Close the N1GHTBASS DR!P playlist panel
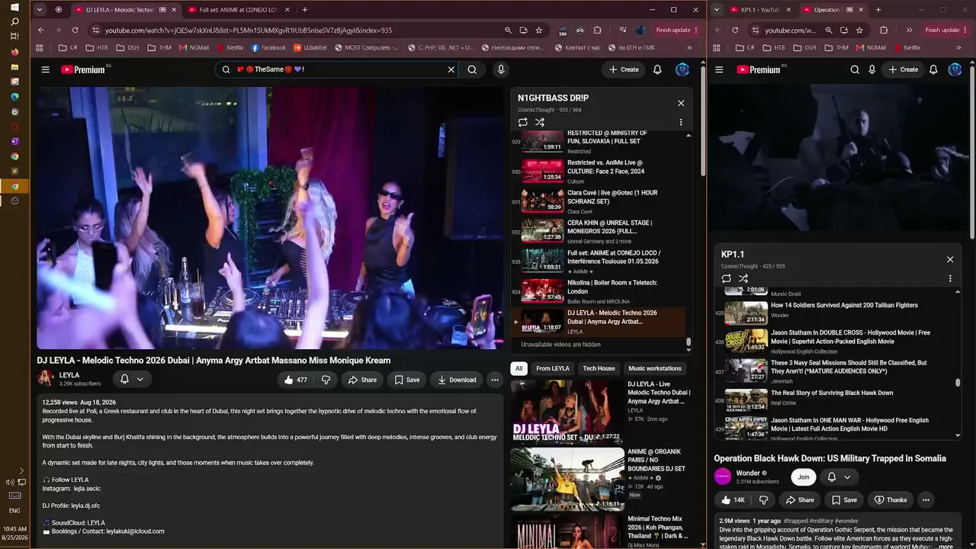Image resolution: width=976 pixels, height=549 pixels. (x=681, y=103)
